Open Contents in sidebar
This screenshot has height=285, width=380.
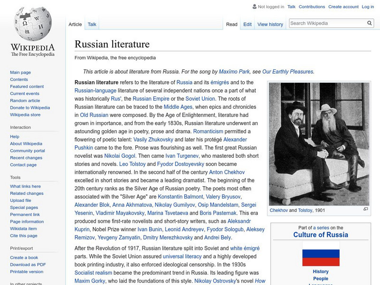tap(19, 79)
